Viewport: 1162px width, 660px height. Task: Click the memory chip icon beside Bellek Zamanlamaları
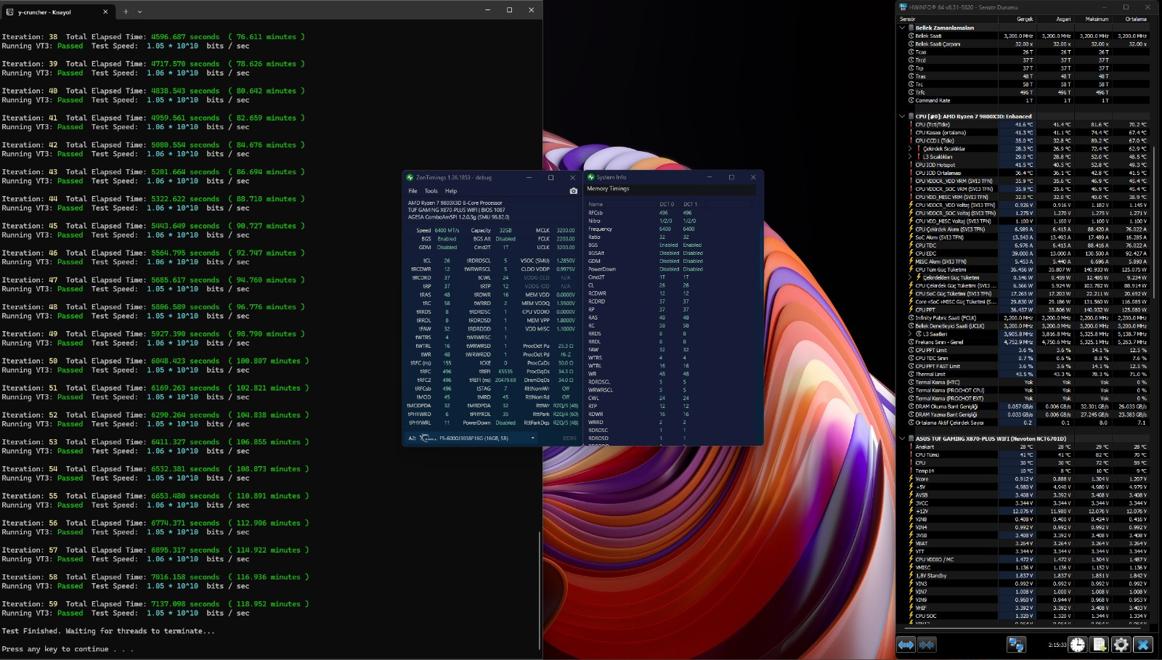(x=911, y=28)
